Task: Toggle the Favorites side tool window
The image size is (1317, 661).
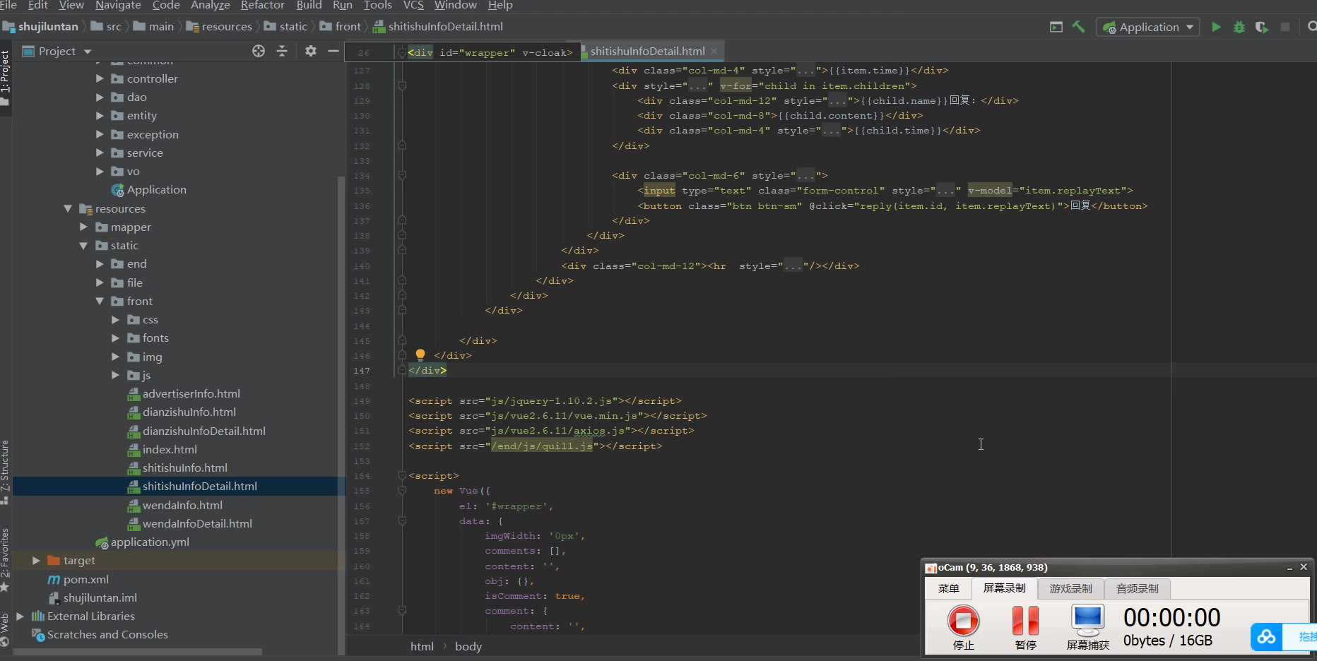Action: pyautogui.click(x=5, y=554)
